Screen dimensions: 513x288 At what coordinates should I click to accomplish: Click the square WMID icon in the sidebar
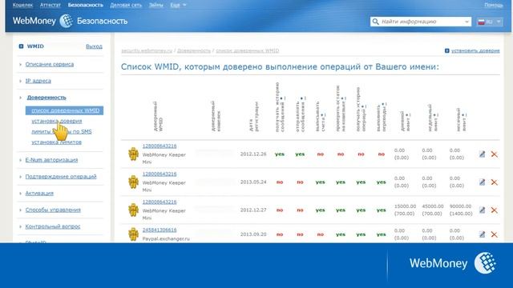click(22, 46)
